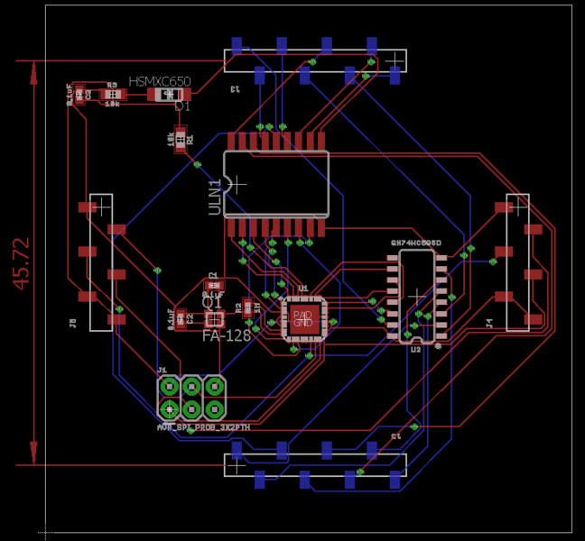Click the upper arrowhead of dimension line

[x=34, y=72]
